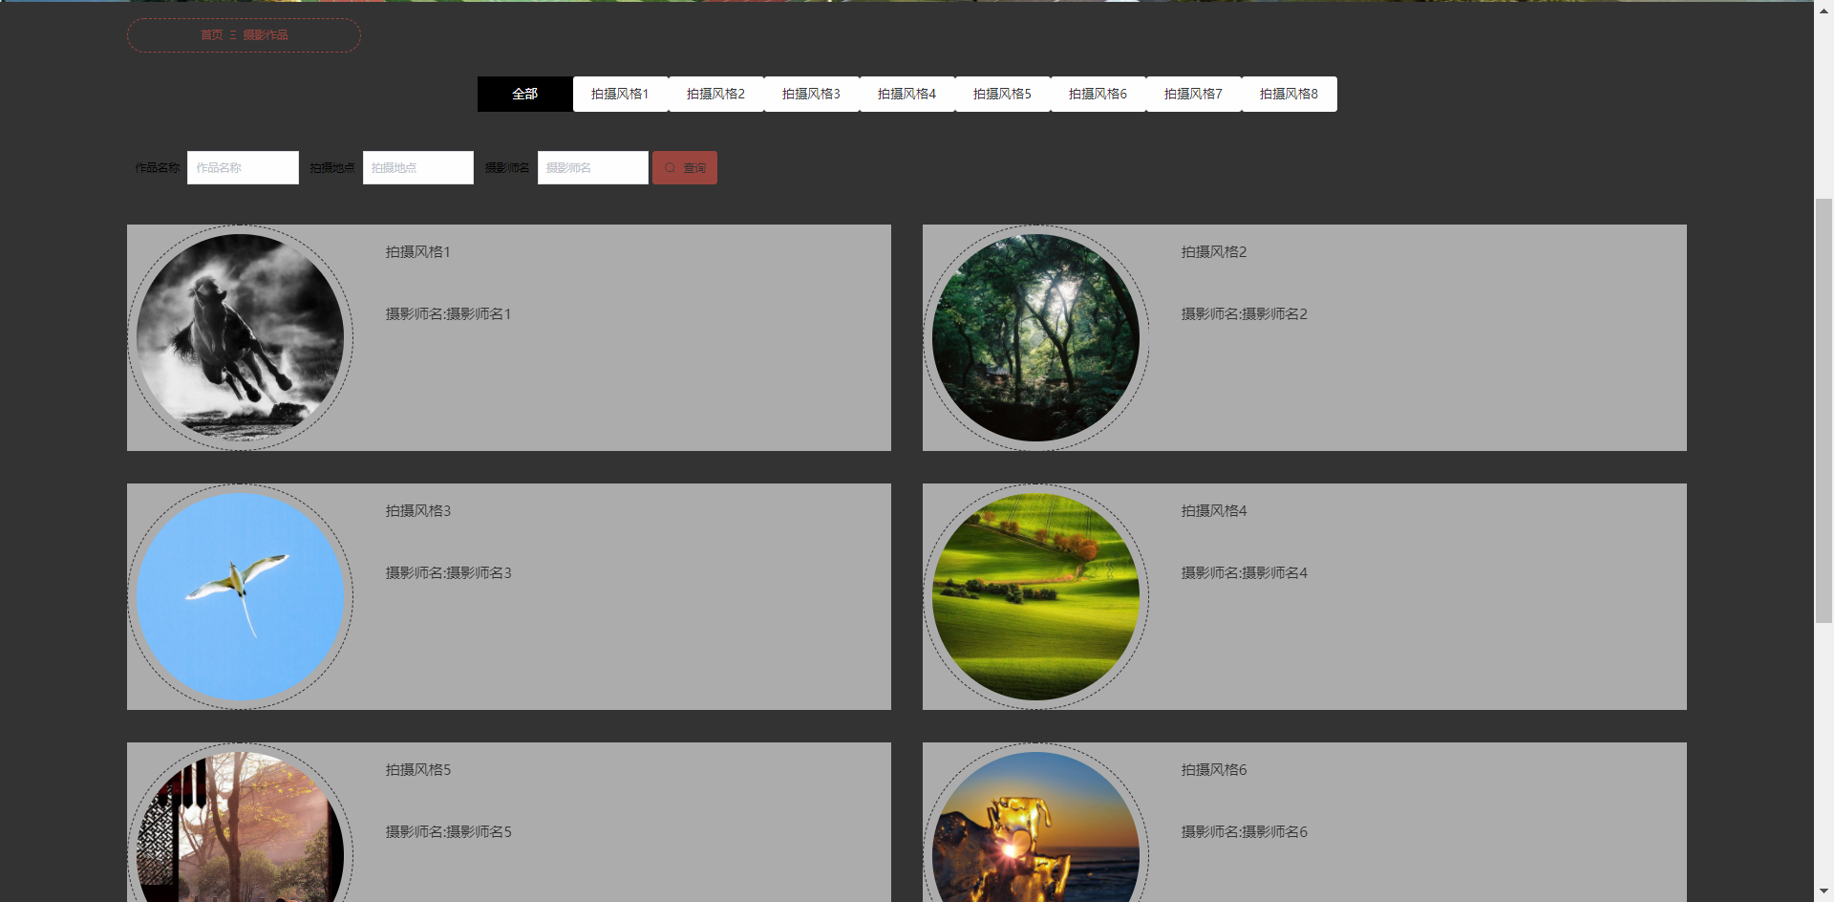Viewport: 1834px width, 902px height.
Task: Switch to the 拍摄风格3 tab
Action: [x=812, y=94]
